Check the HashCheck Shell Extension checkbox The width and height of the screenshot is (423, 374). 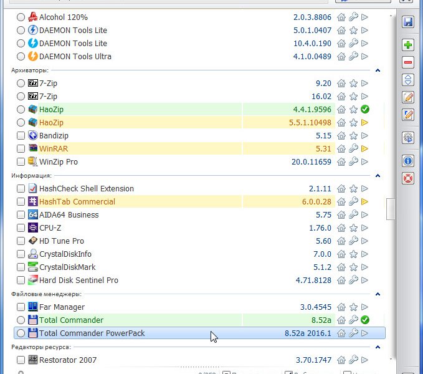(x=21, y=189)
